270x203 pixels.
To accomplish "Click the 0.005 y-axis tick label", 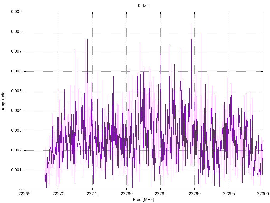I will 16,91.
